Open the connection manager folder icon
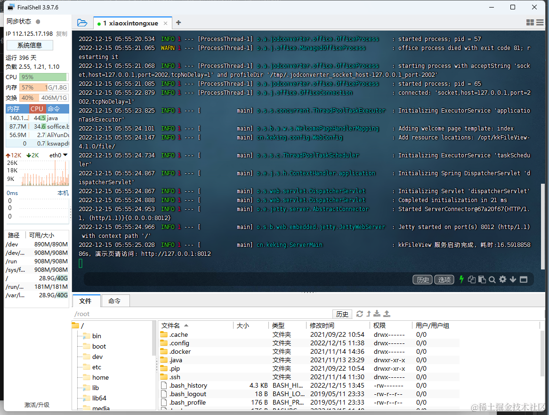The width and height of the screenshot is (549, 415). point(82,23)
